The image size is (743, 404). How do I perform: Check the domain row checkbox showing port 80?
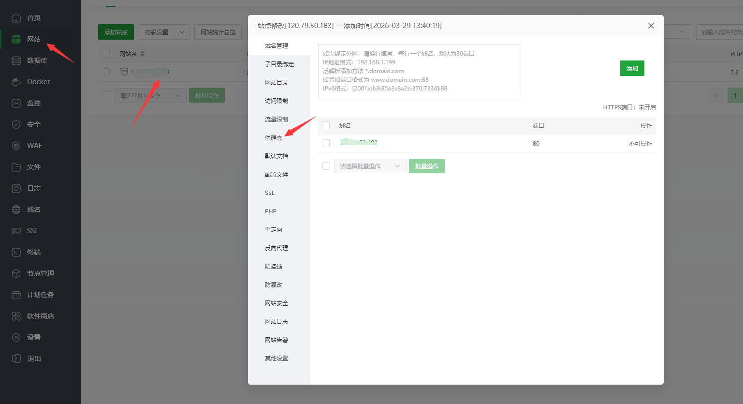(327, 143)
